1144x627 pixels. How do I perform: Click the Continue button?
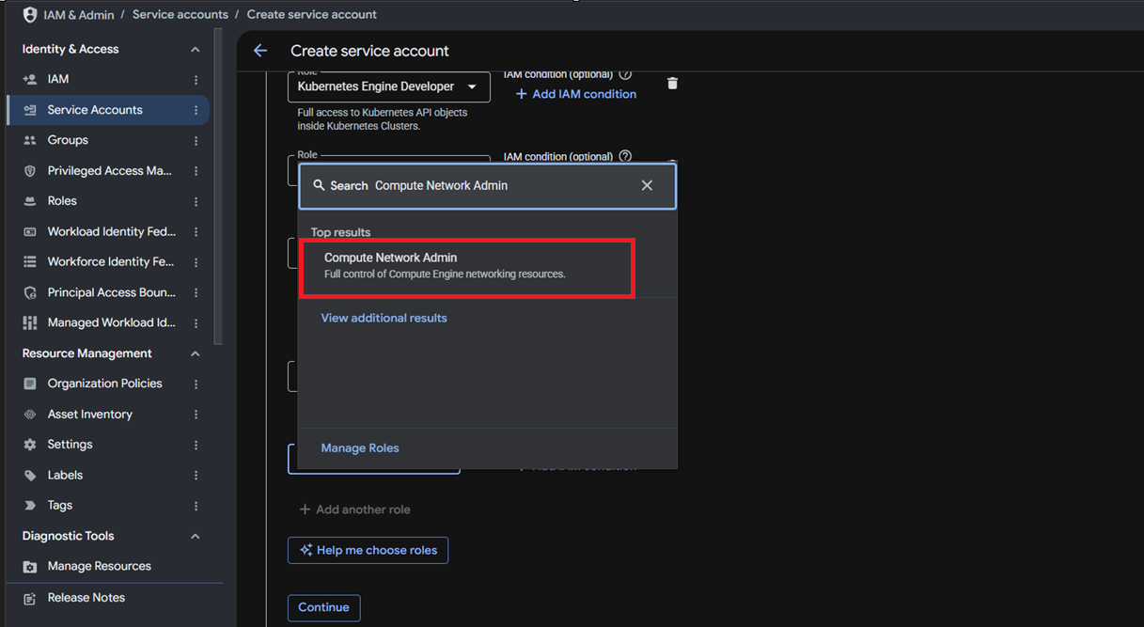click(323, 607)
